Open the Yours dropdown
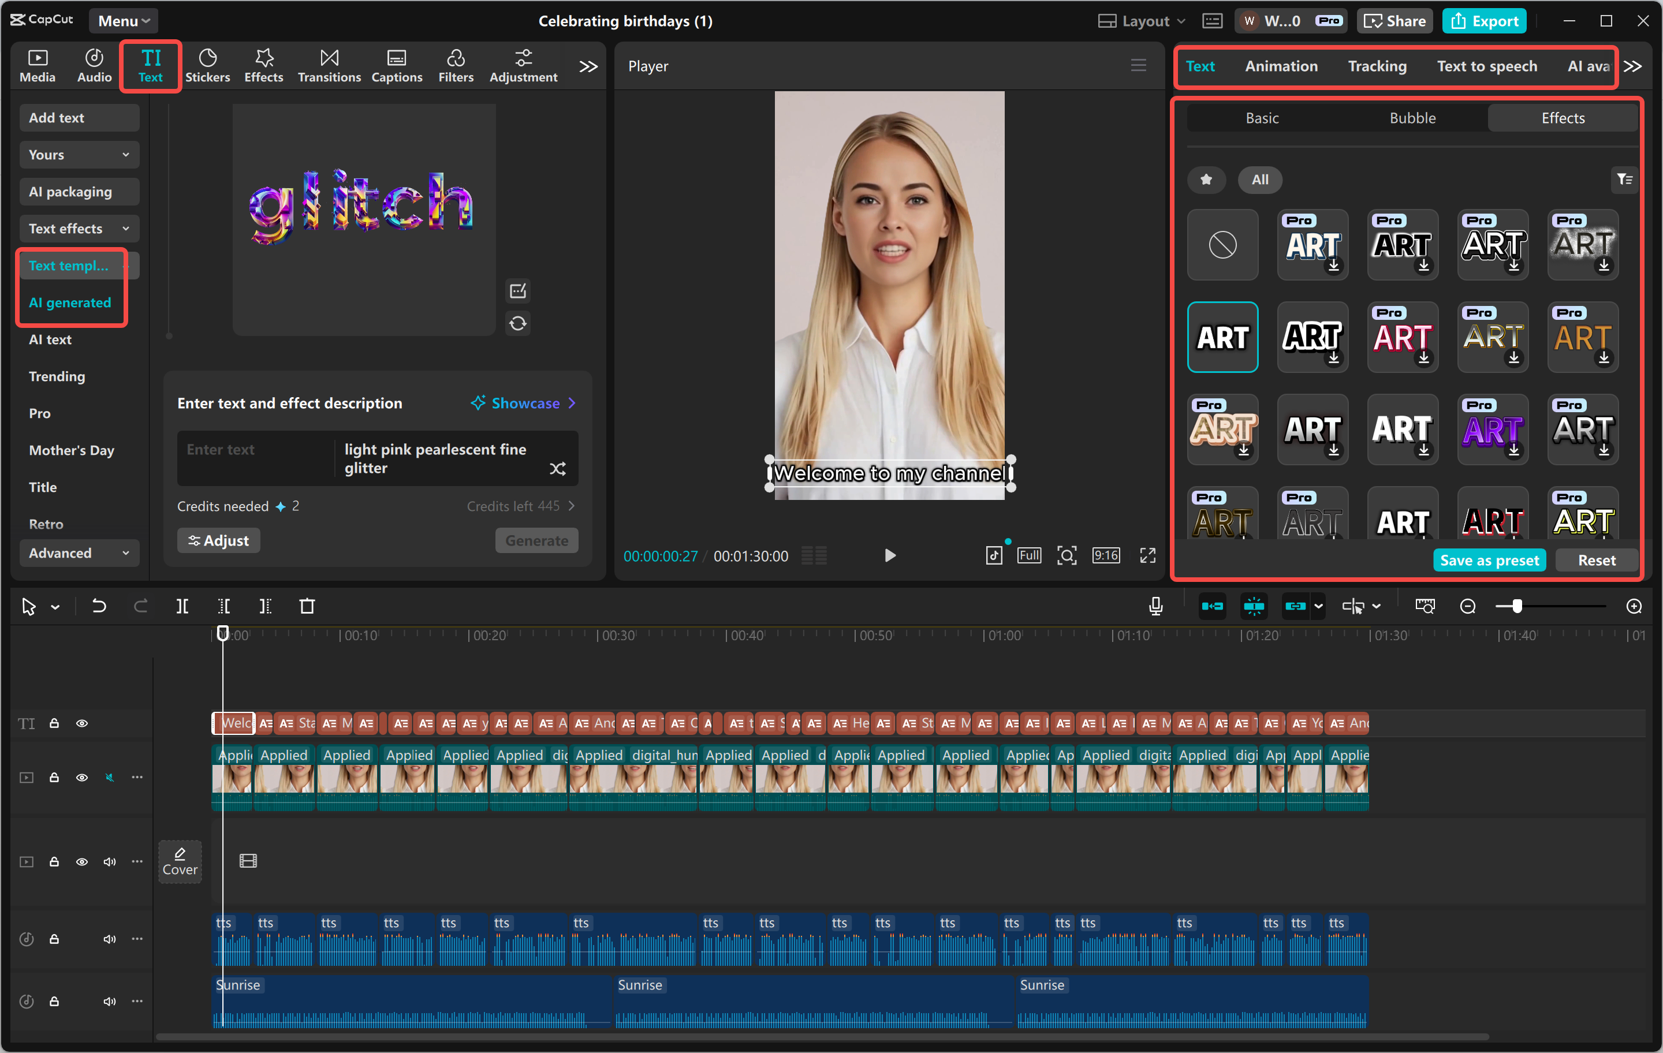This screenshot has width=1663, height=1053. (x=79, y=154)
